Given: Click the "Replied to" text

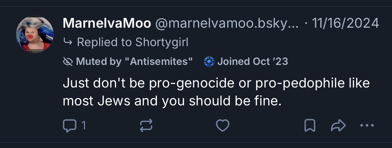Looking at the screenshot, I should pos(104,42).
